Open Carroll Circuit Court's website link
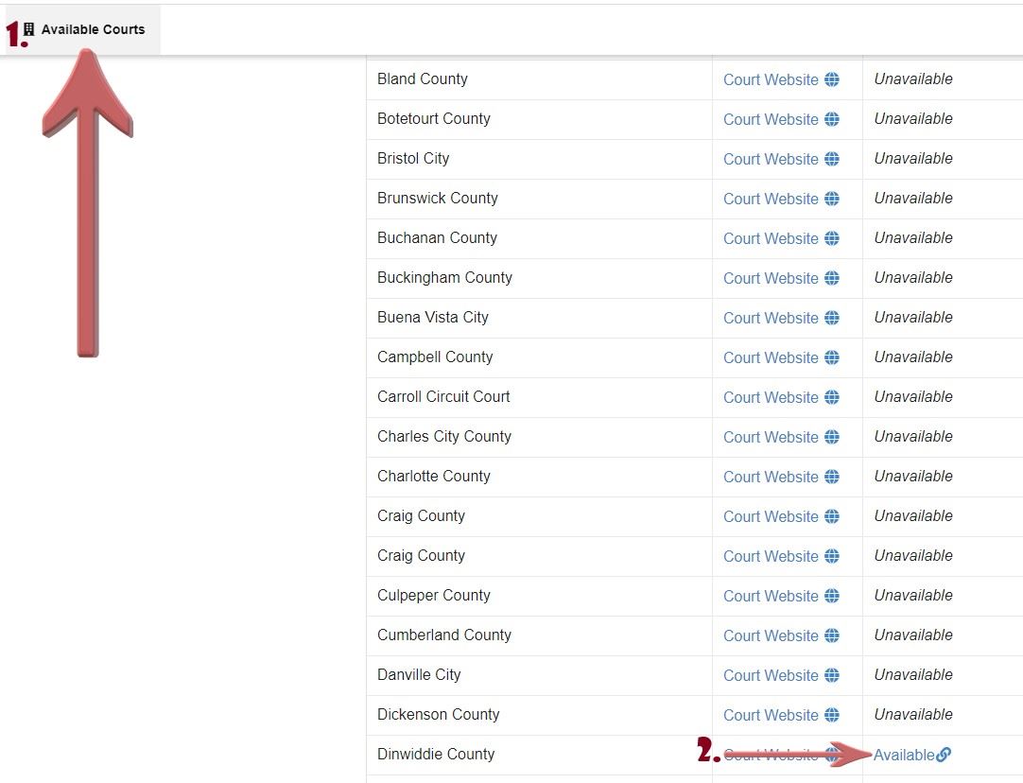This screenshot has height=783, width=1023. click(x=771, y=397)
